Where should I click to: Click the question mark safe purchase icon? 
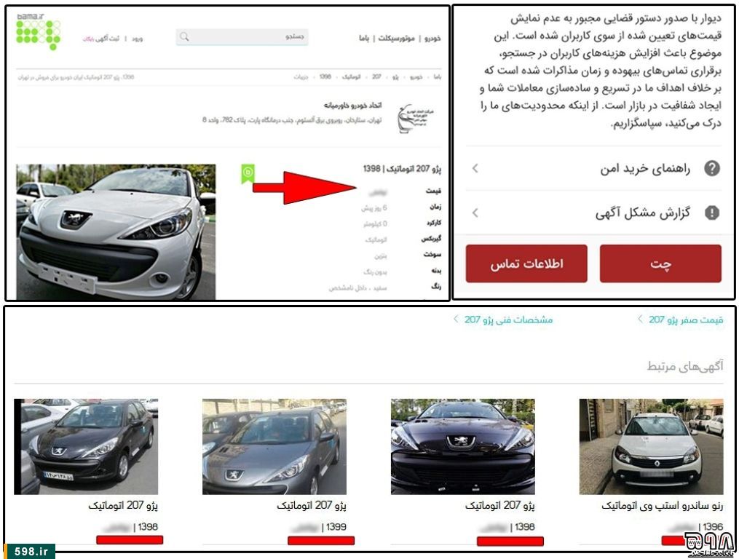pos(711,168)
